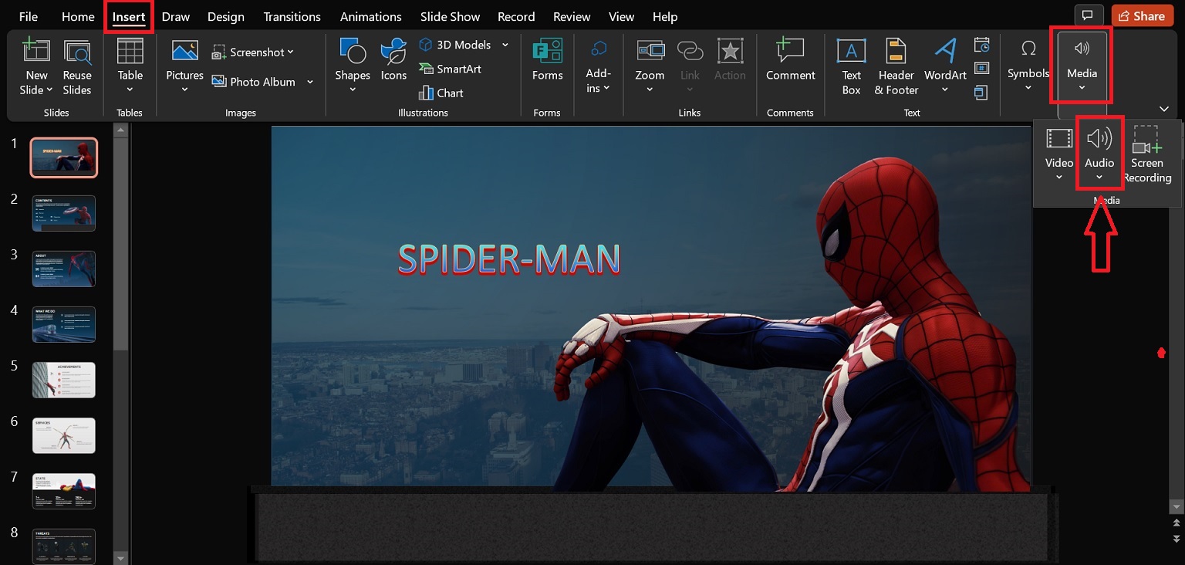Select slide 7 Stats thumbnail
The image size is (1185, 565).
tap(64, 491)
